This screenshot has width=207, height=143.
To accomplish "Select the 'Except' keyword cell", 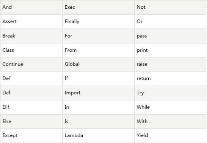I will (x=31, y=135).
